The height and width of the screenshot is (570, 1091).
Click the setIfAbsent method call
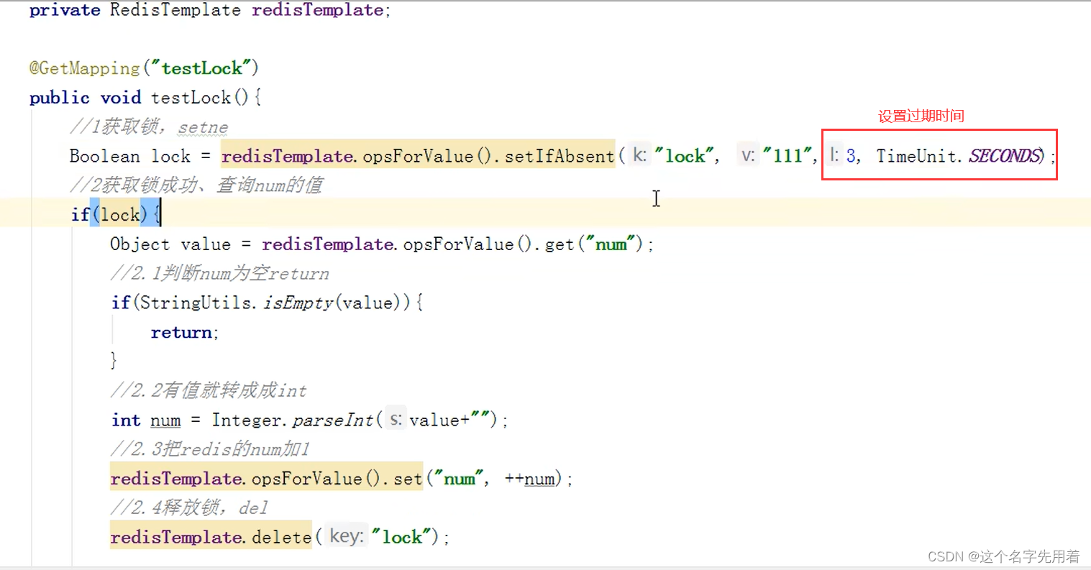tap(559, 156)
